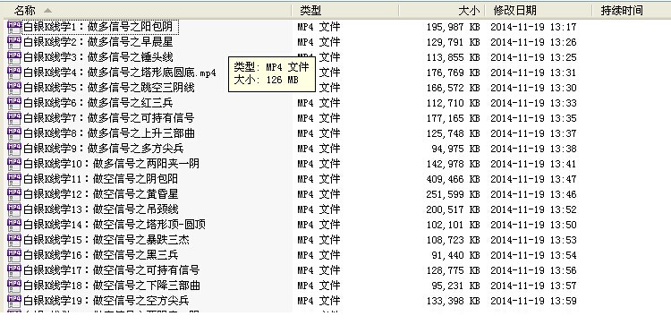Select file 白银K线学3：做多信号之锤头线
This screenshot has width=671, height=333.
coord(98,57)
